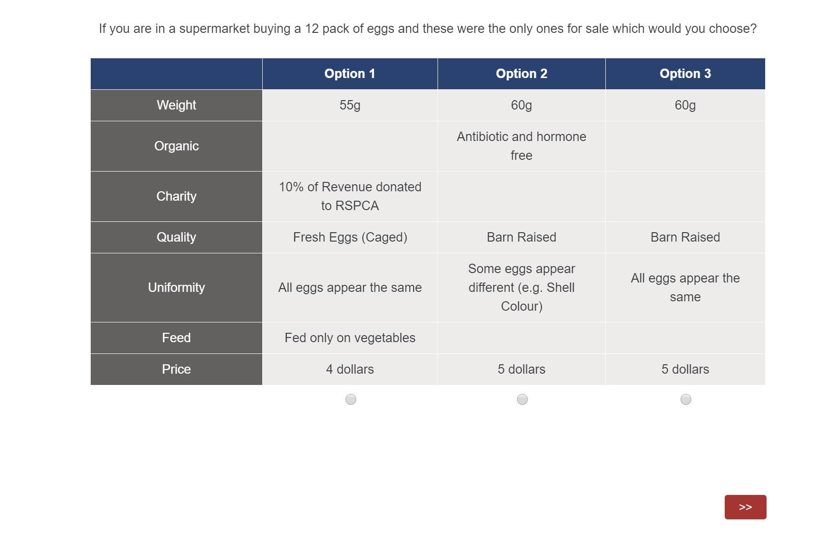This screenshot has height=533, width=838.
Task: Click the 'Fresh Eggs (Caged)' quality cell
Action: 350,237
